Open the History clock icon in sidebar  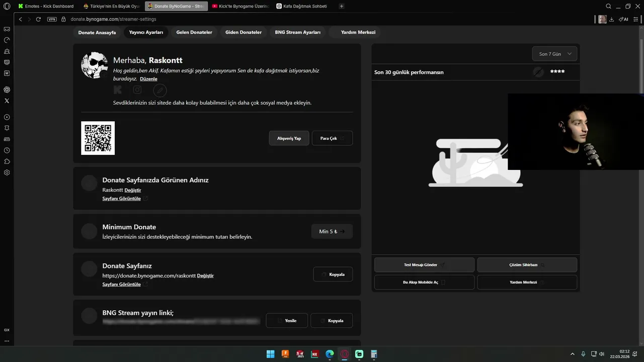(x=7, y=150)
